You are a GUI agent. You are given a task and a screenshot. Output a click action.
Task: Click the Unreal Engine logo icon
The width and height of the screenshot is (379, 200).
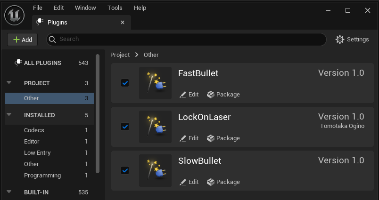pos(14,15)
